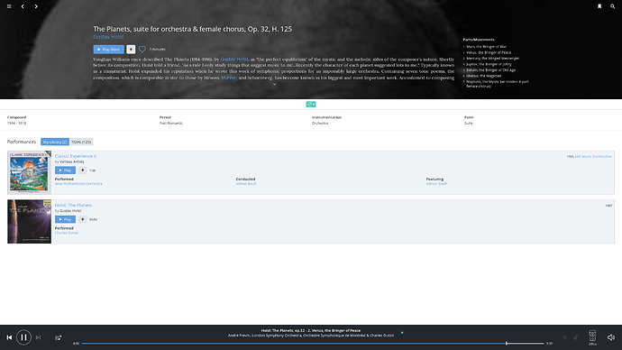Open the Holst: The Planets album link
Image resolution: width=622 pixels, height=350 pixels.
(x=73, y=206)
